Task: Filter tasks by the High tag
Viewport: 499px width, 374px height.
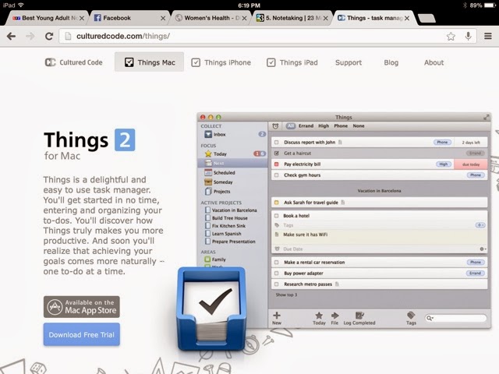Action: pyautogui.click(x=324, y=126)
